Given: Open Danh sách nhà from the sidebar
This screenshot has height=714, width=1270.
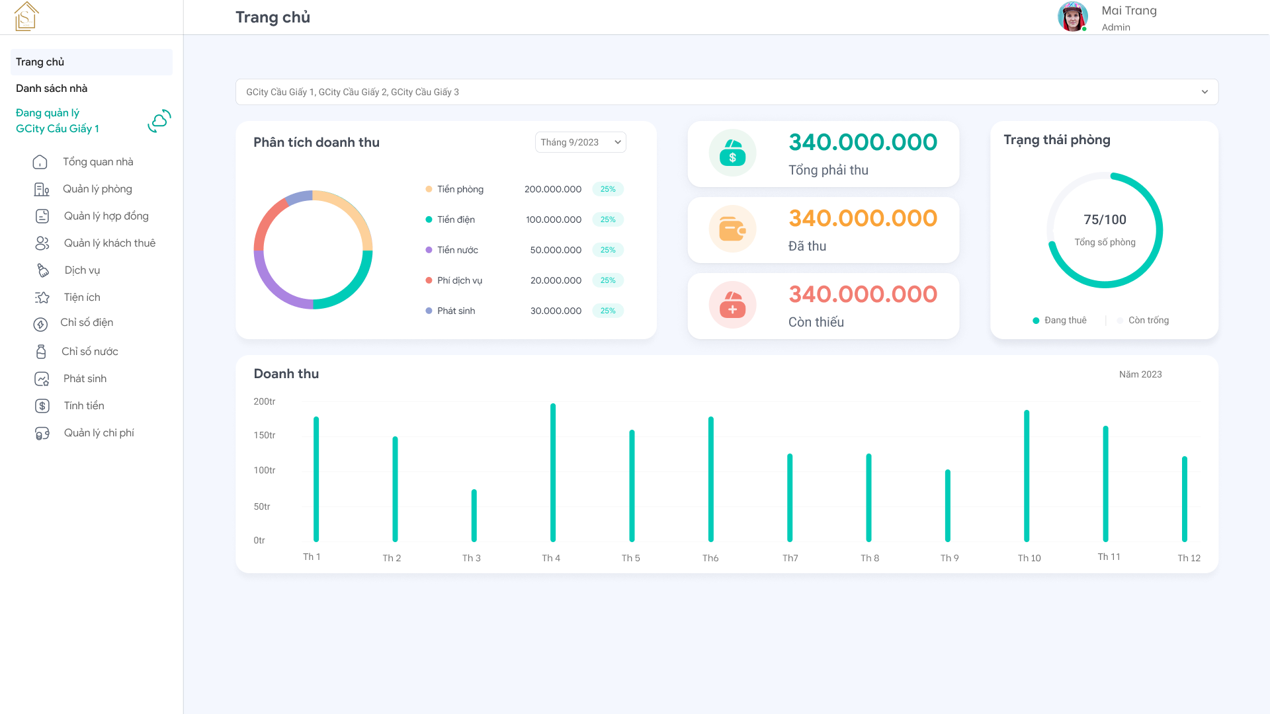Looking at the screenshot, I should [53, 88].
